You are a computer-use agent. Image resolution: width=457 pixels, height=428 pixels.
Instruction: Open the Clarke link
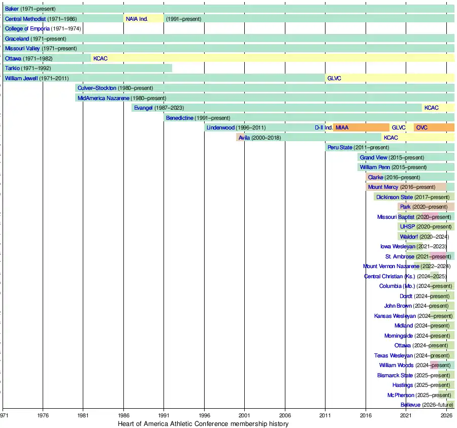376,177
